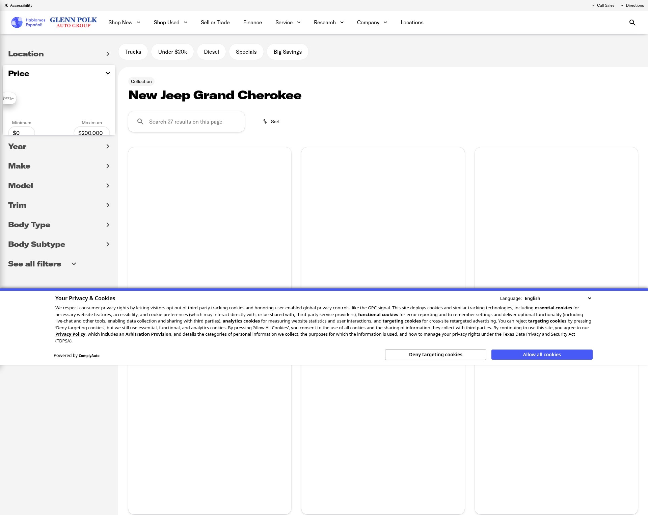This screenshot has height=515, width=648.
Task: Select the Specials filter chip
Action: tap(246, 52)
